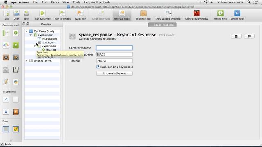Toggle One tab mode

[122, 15]
